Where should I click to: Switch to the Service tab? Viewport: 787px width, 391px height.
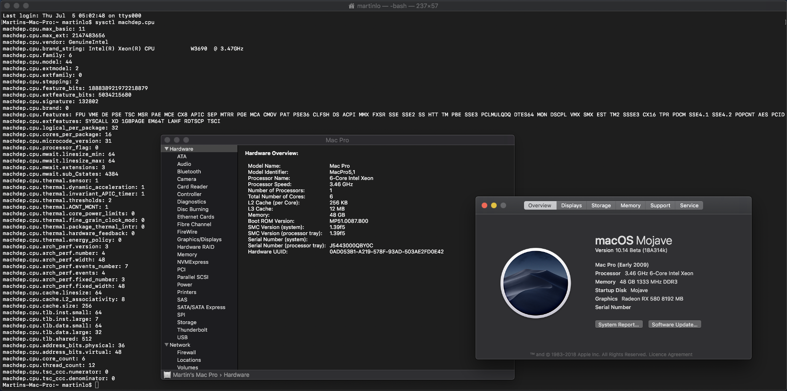coord(689,205)
